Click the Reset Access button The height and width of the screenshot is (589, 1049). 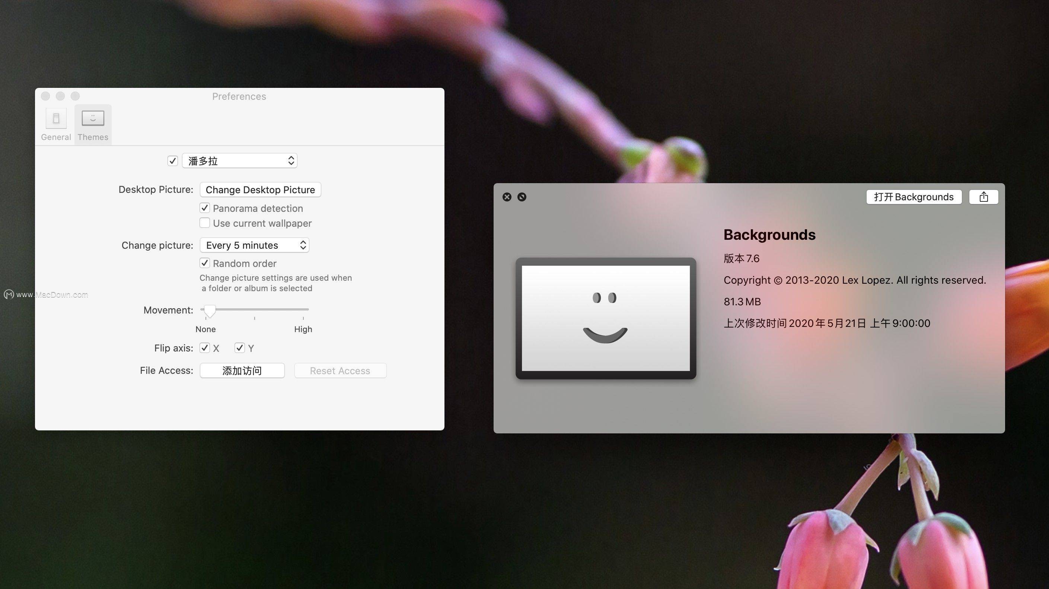[x=341, y=371]
